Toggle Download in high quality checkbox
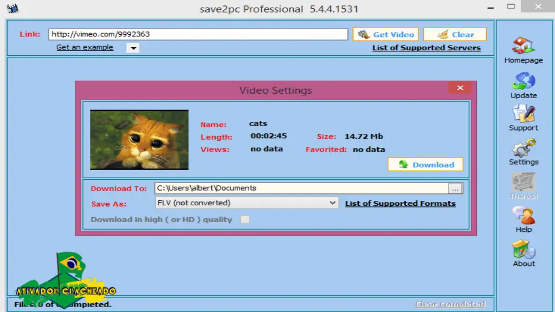Image resolution: width=555 pixels, height=312 pixels. [x=245, y=219]
